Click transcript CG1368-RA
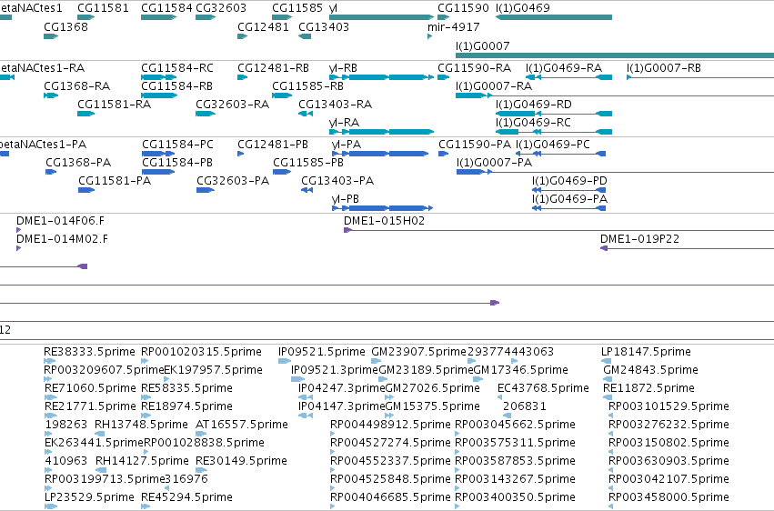 tap(76, 85)
